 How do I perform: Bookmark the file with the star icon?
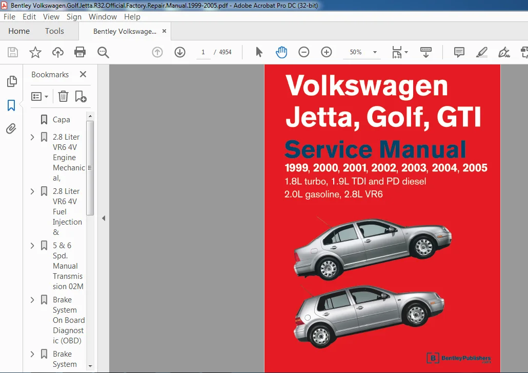(x=35, y=52)
